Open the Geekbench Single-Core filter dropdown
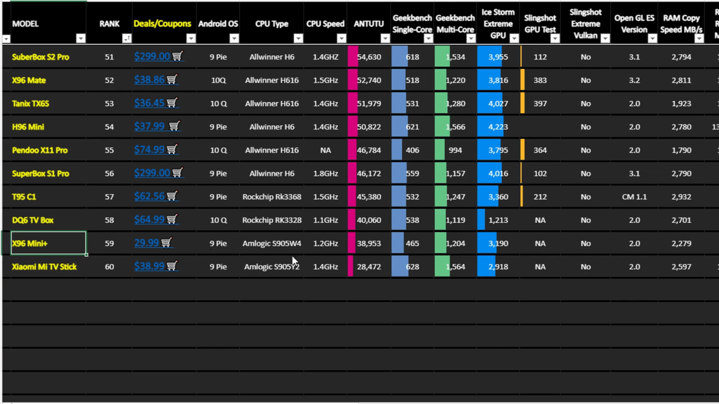719x404 pixels. 428,39
